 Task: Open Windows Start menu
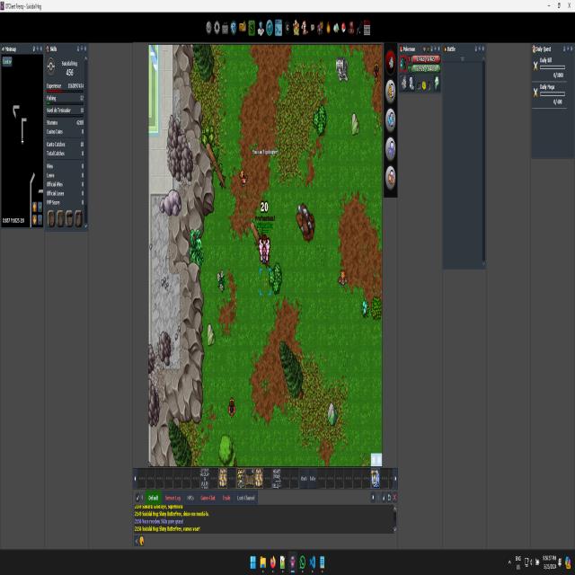click(253, 562)
